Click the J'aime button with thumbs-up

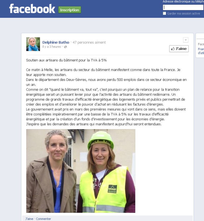[x=179, y=49]
